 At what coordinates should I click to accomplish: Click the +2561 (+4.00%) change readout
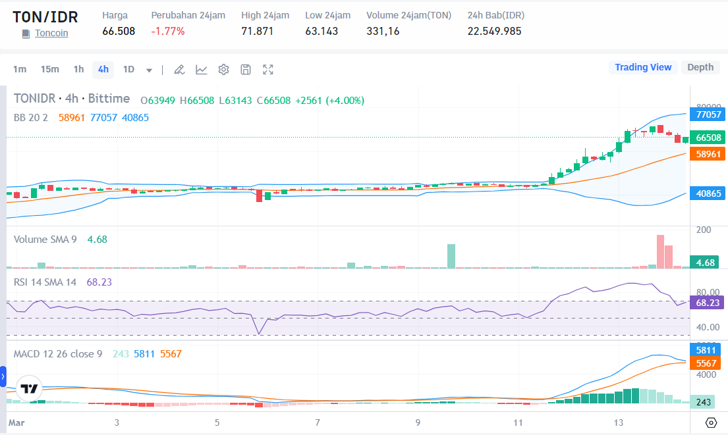click(x=329, y=101)
